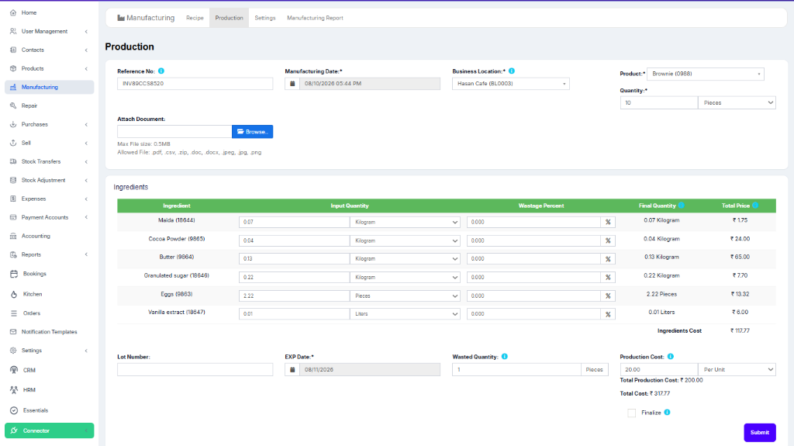794x446 pixels.
Task: Click the Notification Templates envelope icon
Action: click(x=13, y=332)
